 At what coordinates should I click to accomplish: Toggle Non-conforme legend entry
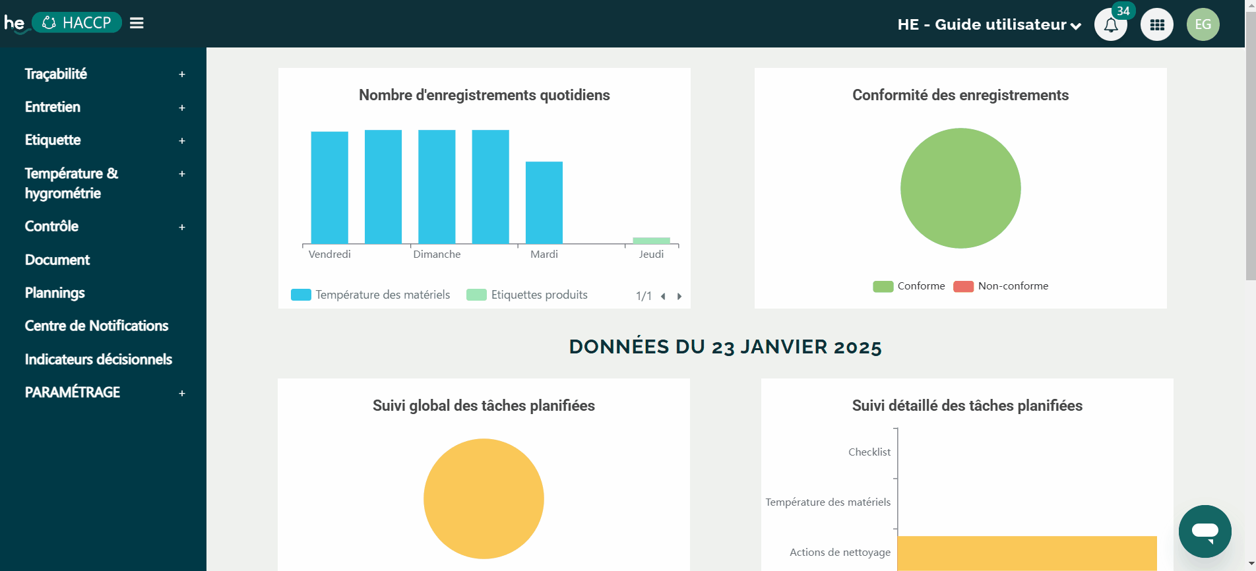(x=1001, y=286)
